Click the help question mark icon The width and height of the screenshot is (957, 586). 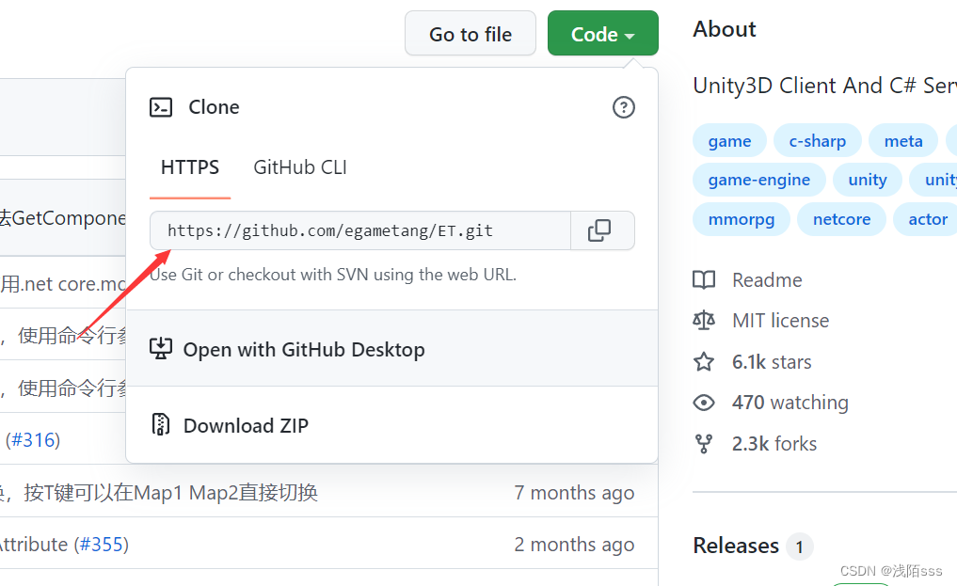coord(623,107)
